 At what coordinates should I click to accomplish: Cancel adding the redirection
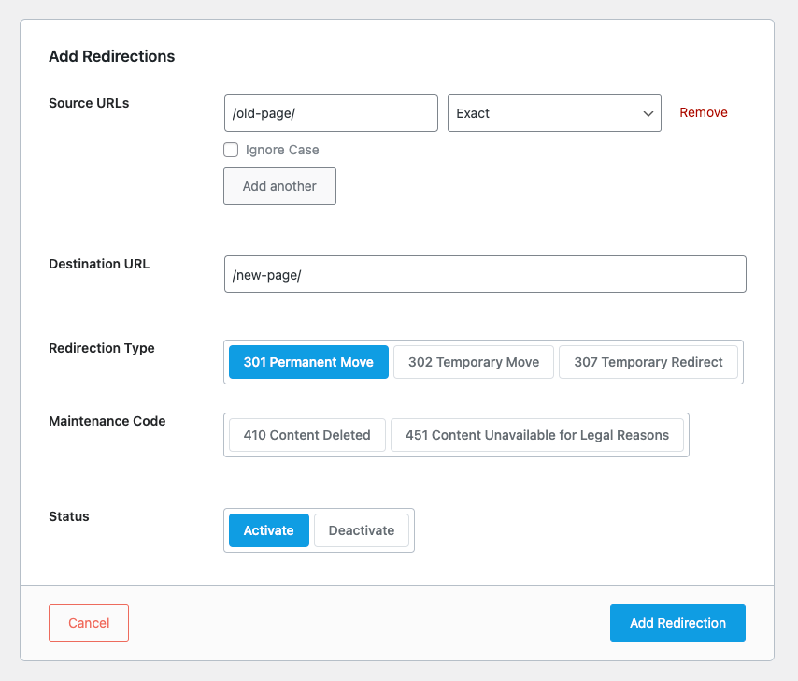(x=89, y=623)
